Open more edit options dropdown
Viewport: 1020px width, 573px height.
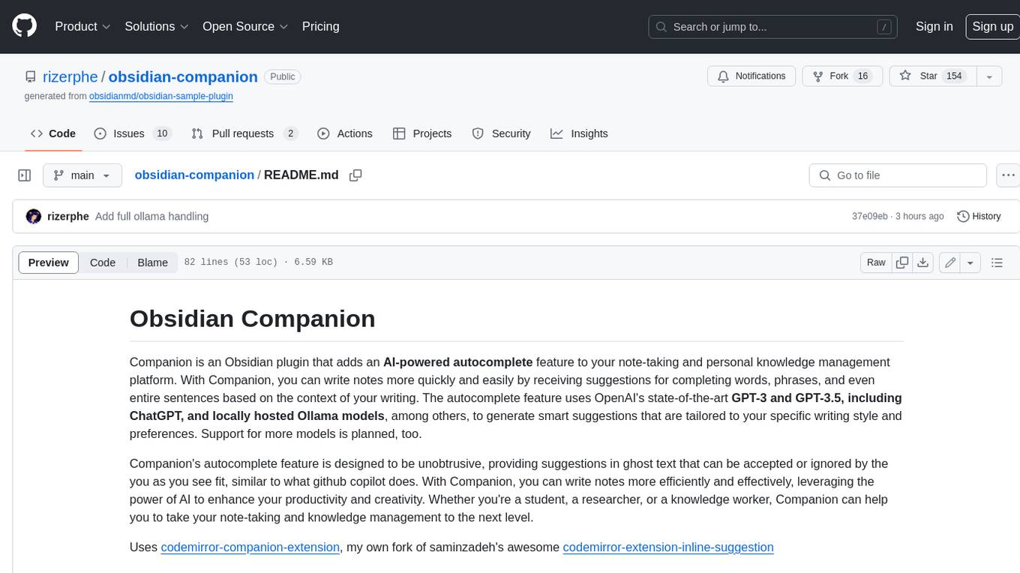coord(970,262)
